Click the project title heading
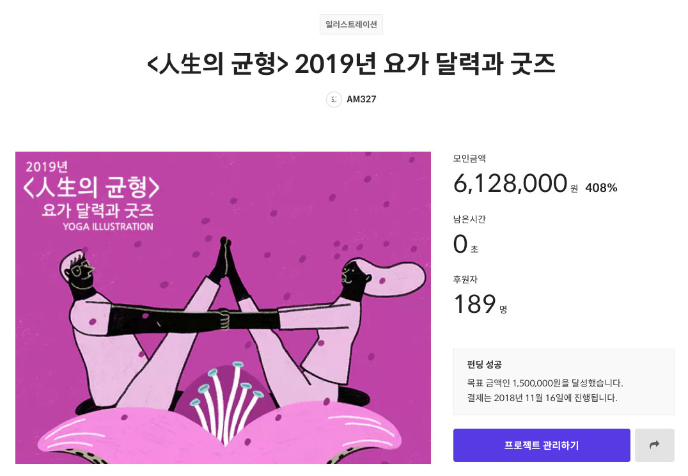This screenshot has width=688, height=476. (351, 65)
